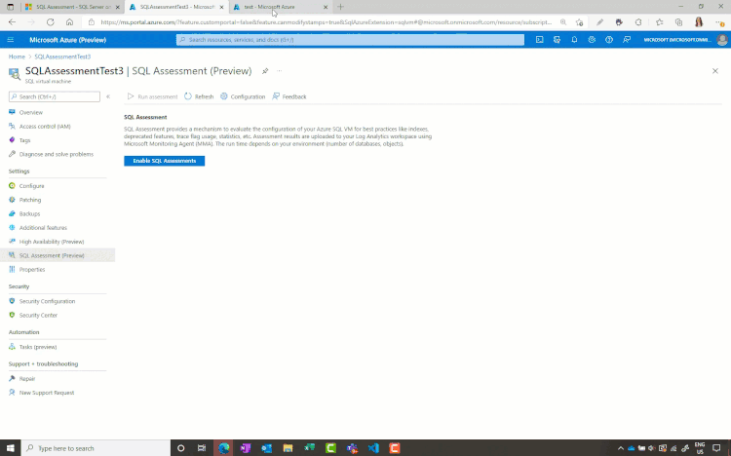Open Feedback in the blade toolbar
Screen dimensions: 731x456
(289, 96)
